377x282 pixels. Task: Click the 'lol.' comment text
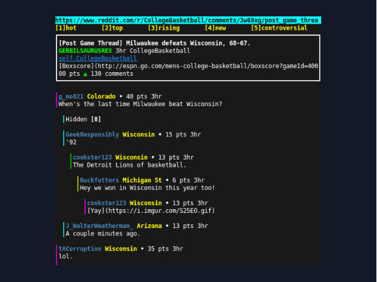pos(66,257)
